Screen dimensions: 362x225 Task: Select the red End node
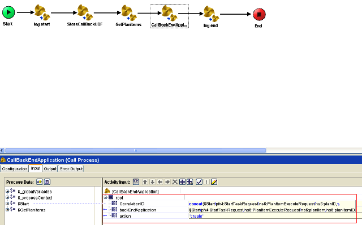tap(259, 14)
